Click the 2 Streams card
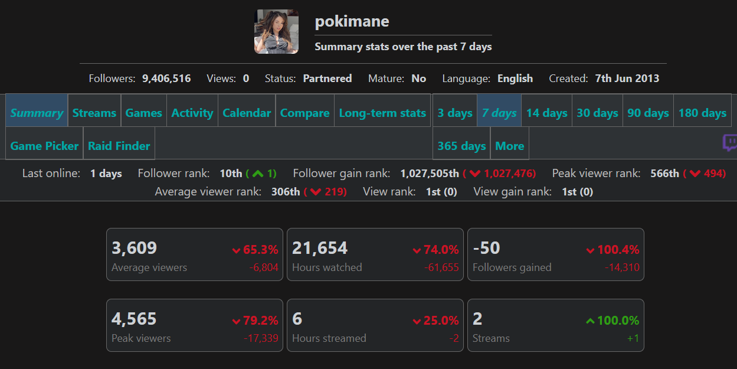The height and width of the screenshot is (369, 737). tap(556, 325)
